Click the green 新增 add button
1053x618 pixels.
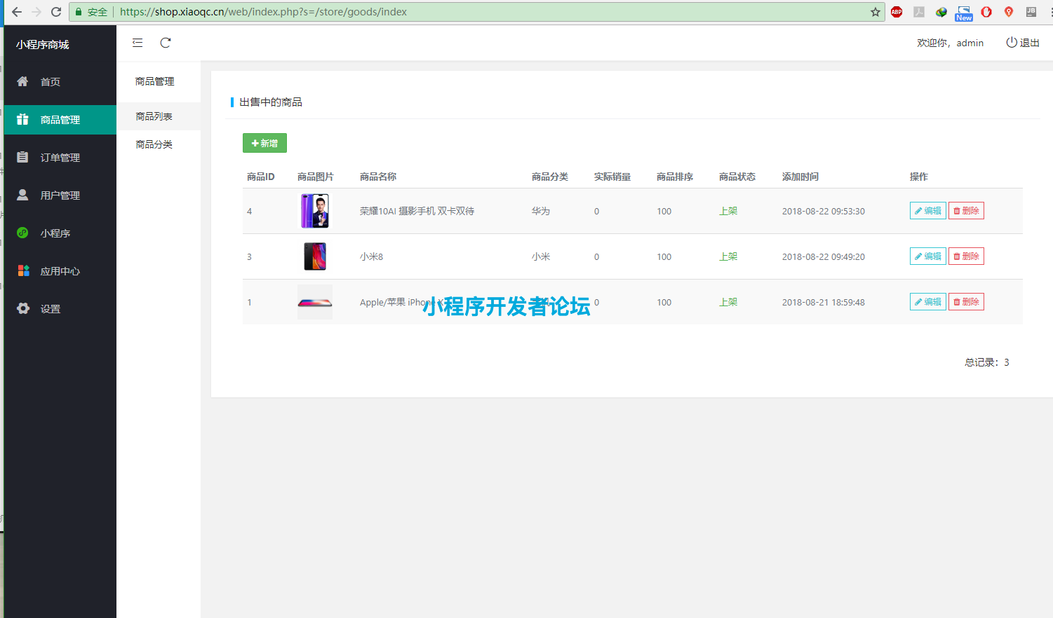click(264, 143)
